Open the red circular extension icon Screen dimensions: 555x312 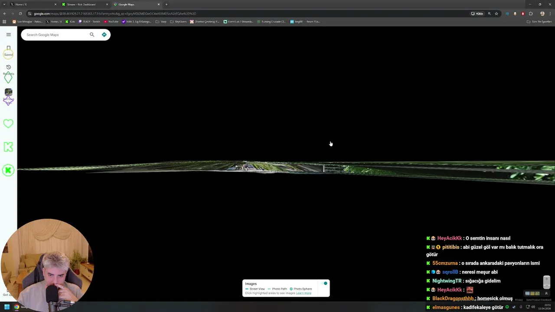[x=523, y=13]
